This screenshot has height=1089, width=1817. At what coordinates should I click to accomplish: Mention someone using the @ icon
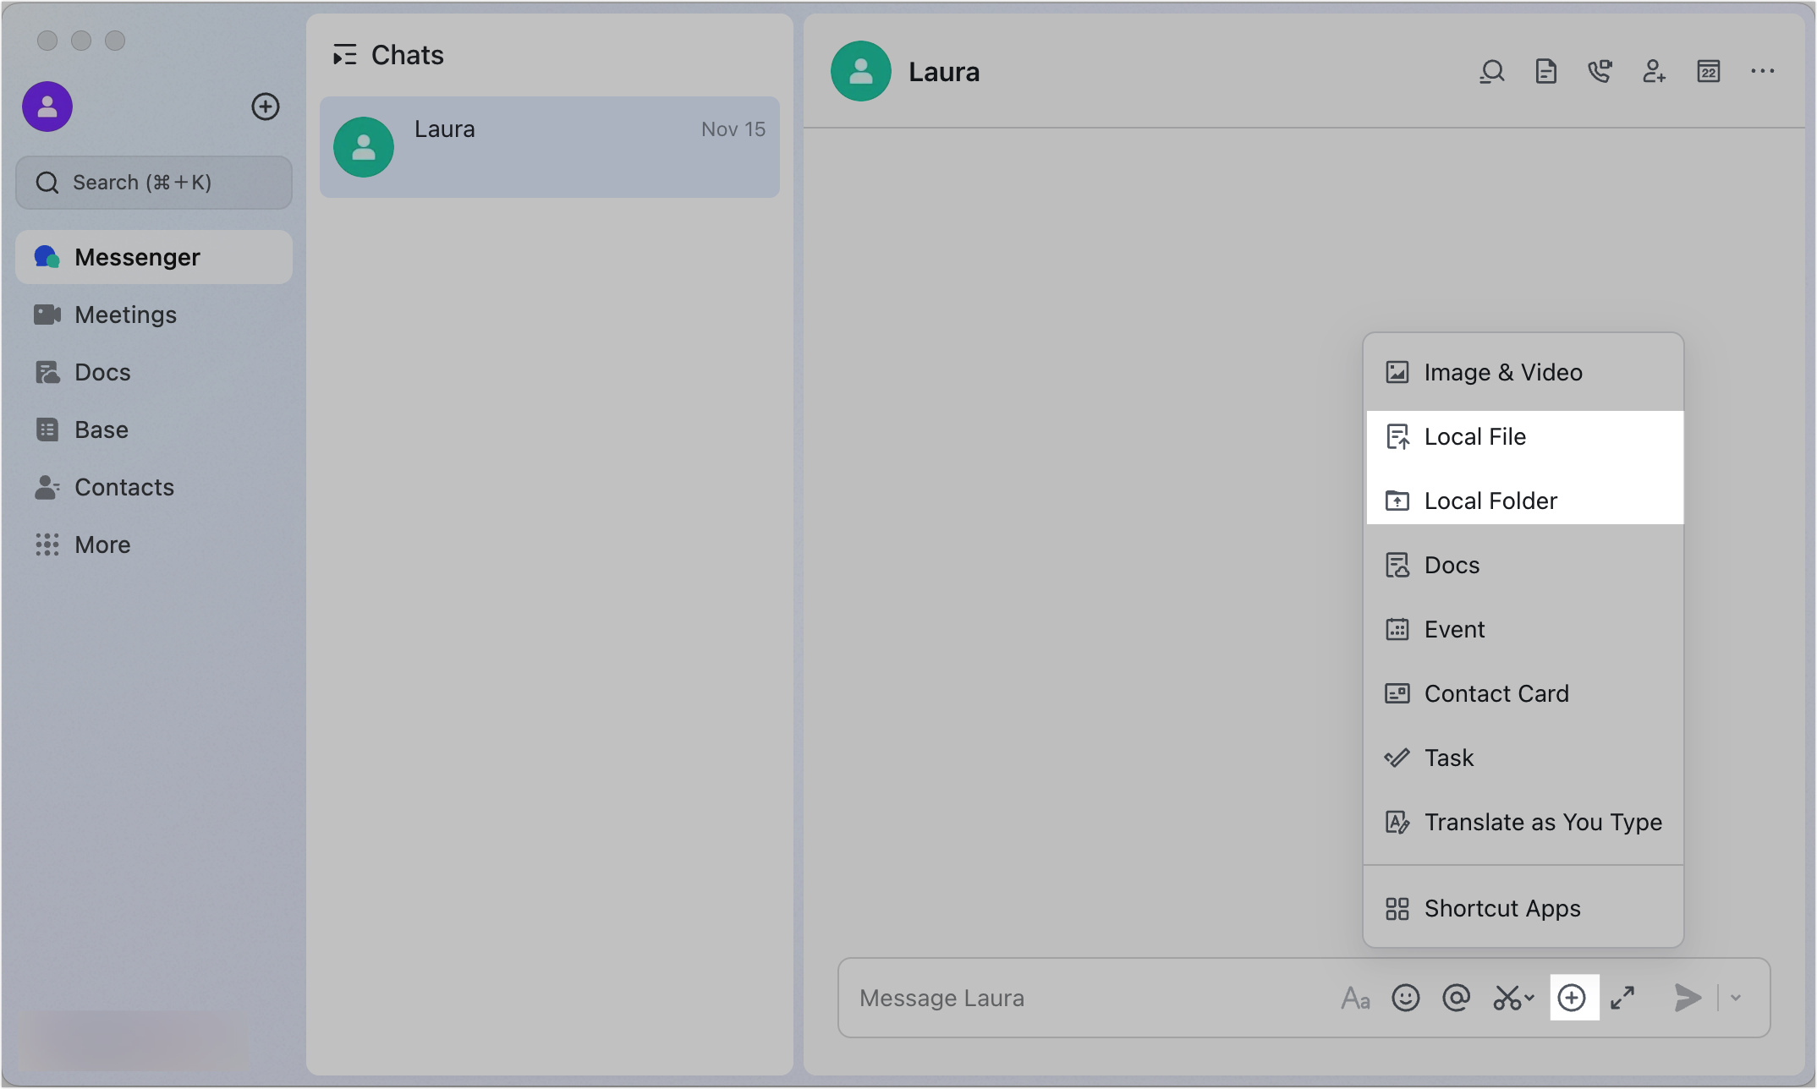point(1456,998)
